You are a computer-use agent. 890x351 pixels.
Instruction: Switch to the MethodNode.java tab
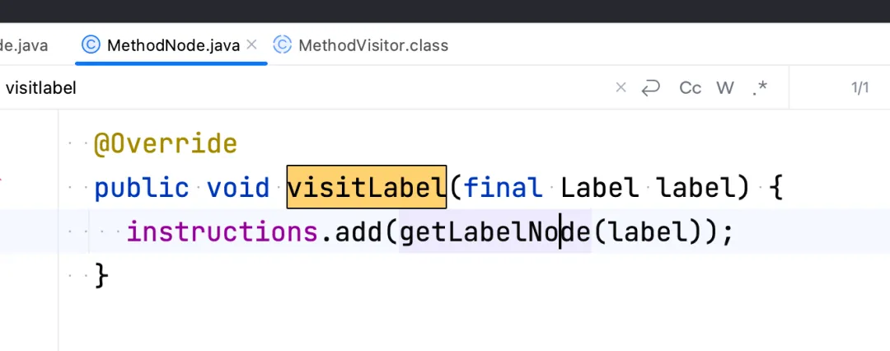click(173, 45)
